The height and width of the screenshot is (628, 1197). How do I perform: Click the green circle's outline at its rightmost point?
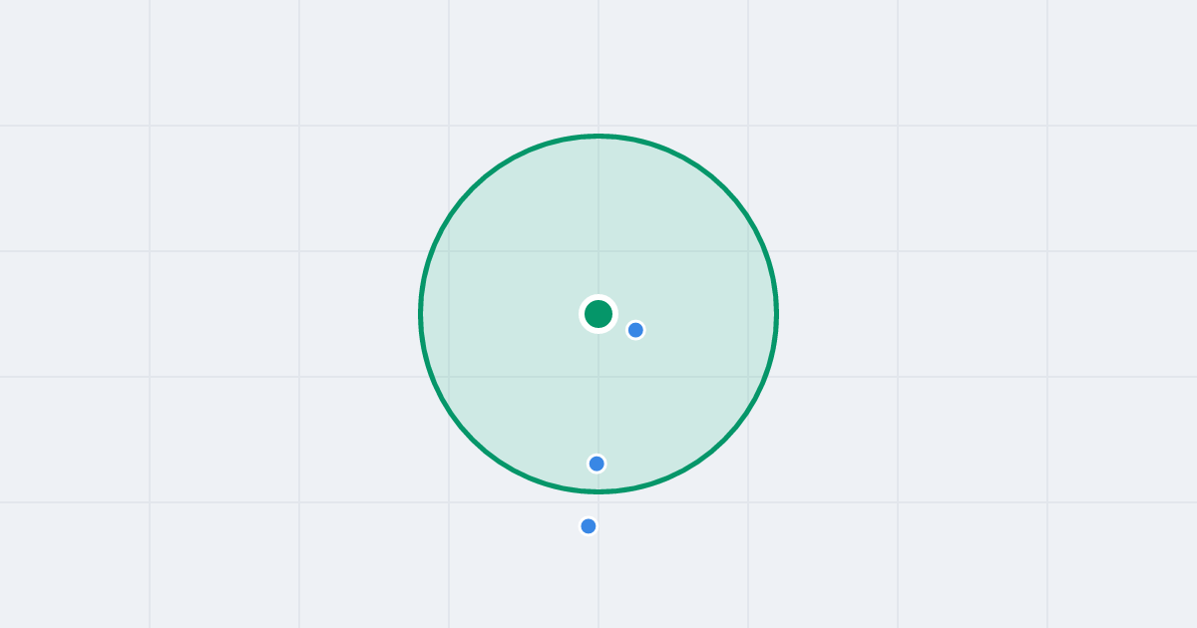click(776, 314)
